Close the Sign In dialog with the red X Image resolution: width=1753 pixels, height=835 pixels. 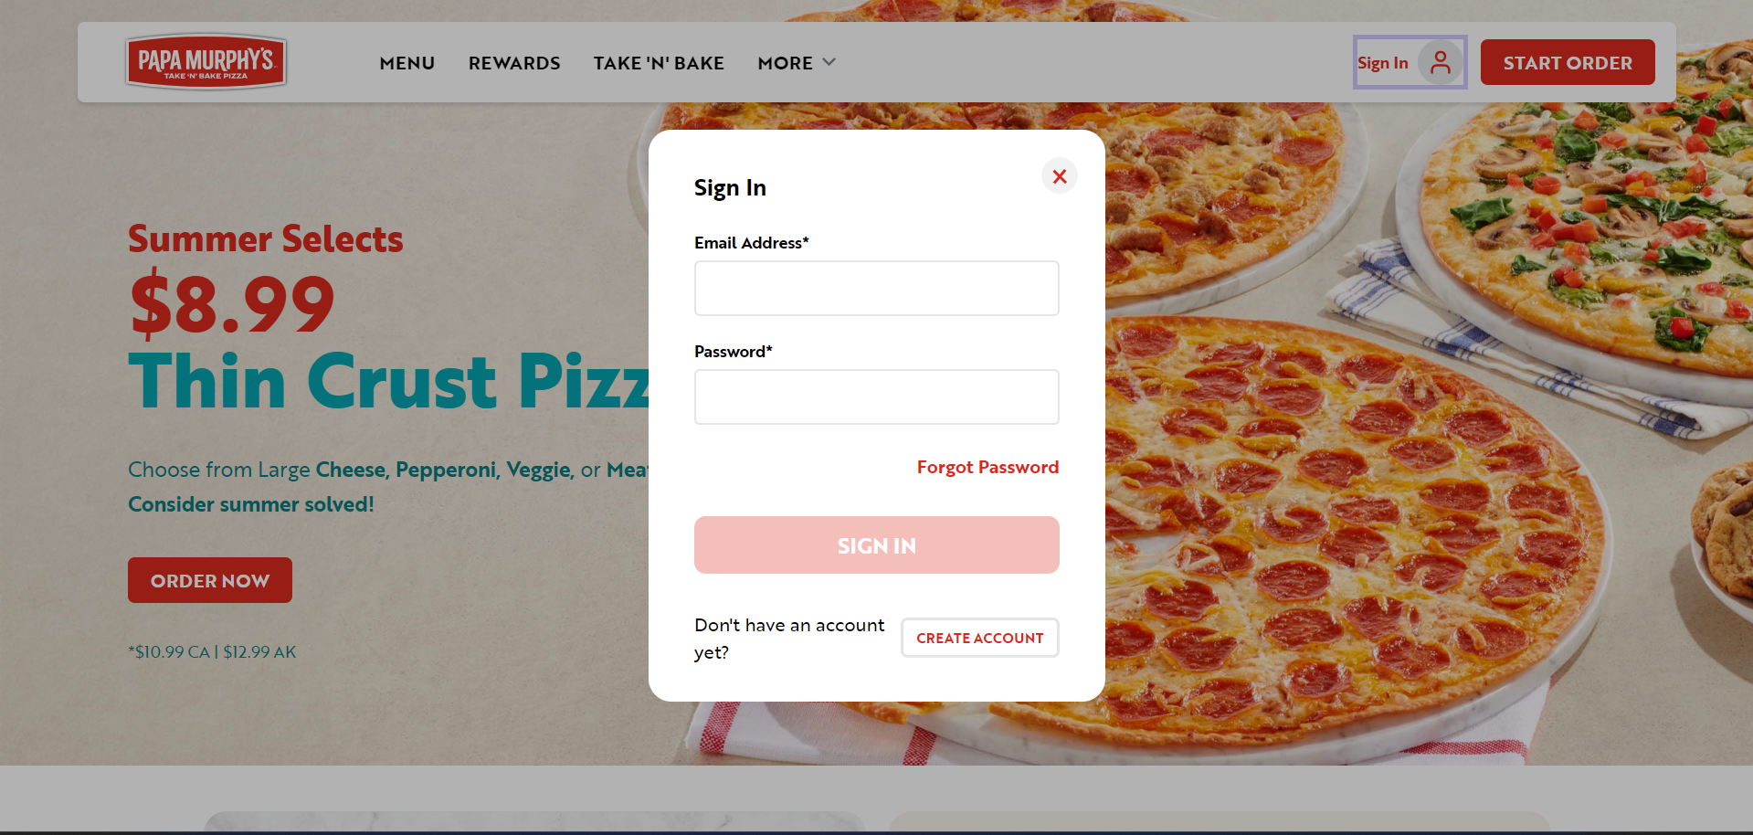(1060, 176)
